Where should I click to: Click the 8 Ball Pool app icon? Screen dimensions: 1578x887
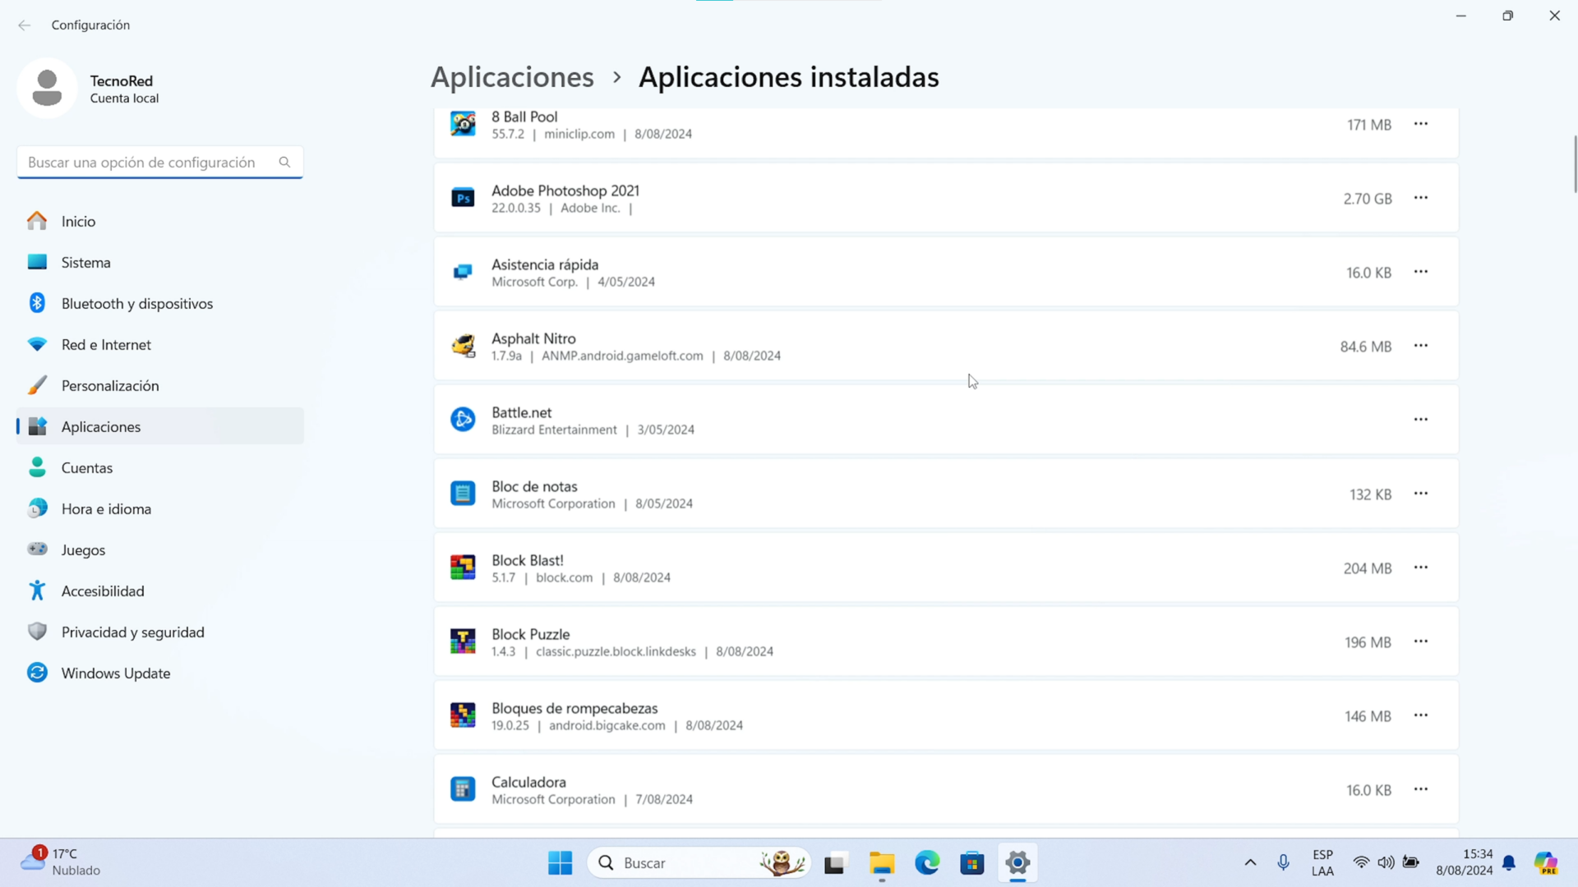tap(463, 124)
